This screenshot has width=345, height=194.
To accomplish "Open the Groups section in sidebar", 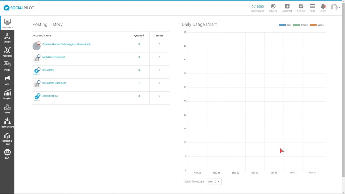I will [x=7, y=38].
